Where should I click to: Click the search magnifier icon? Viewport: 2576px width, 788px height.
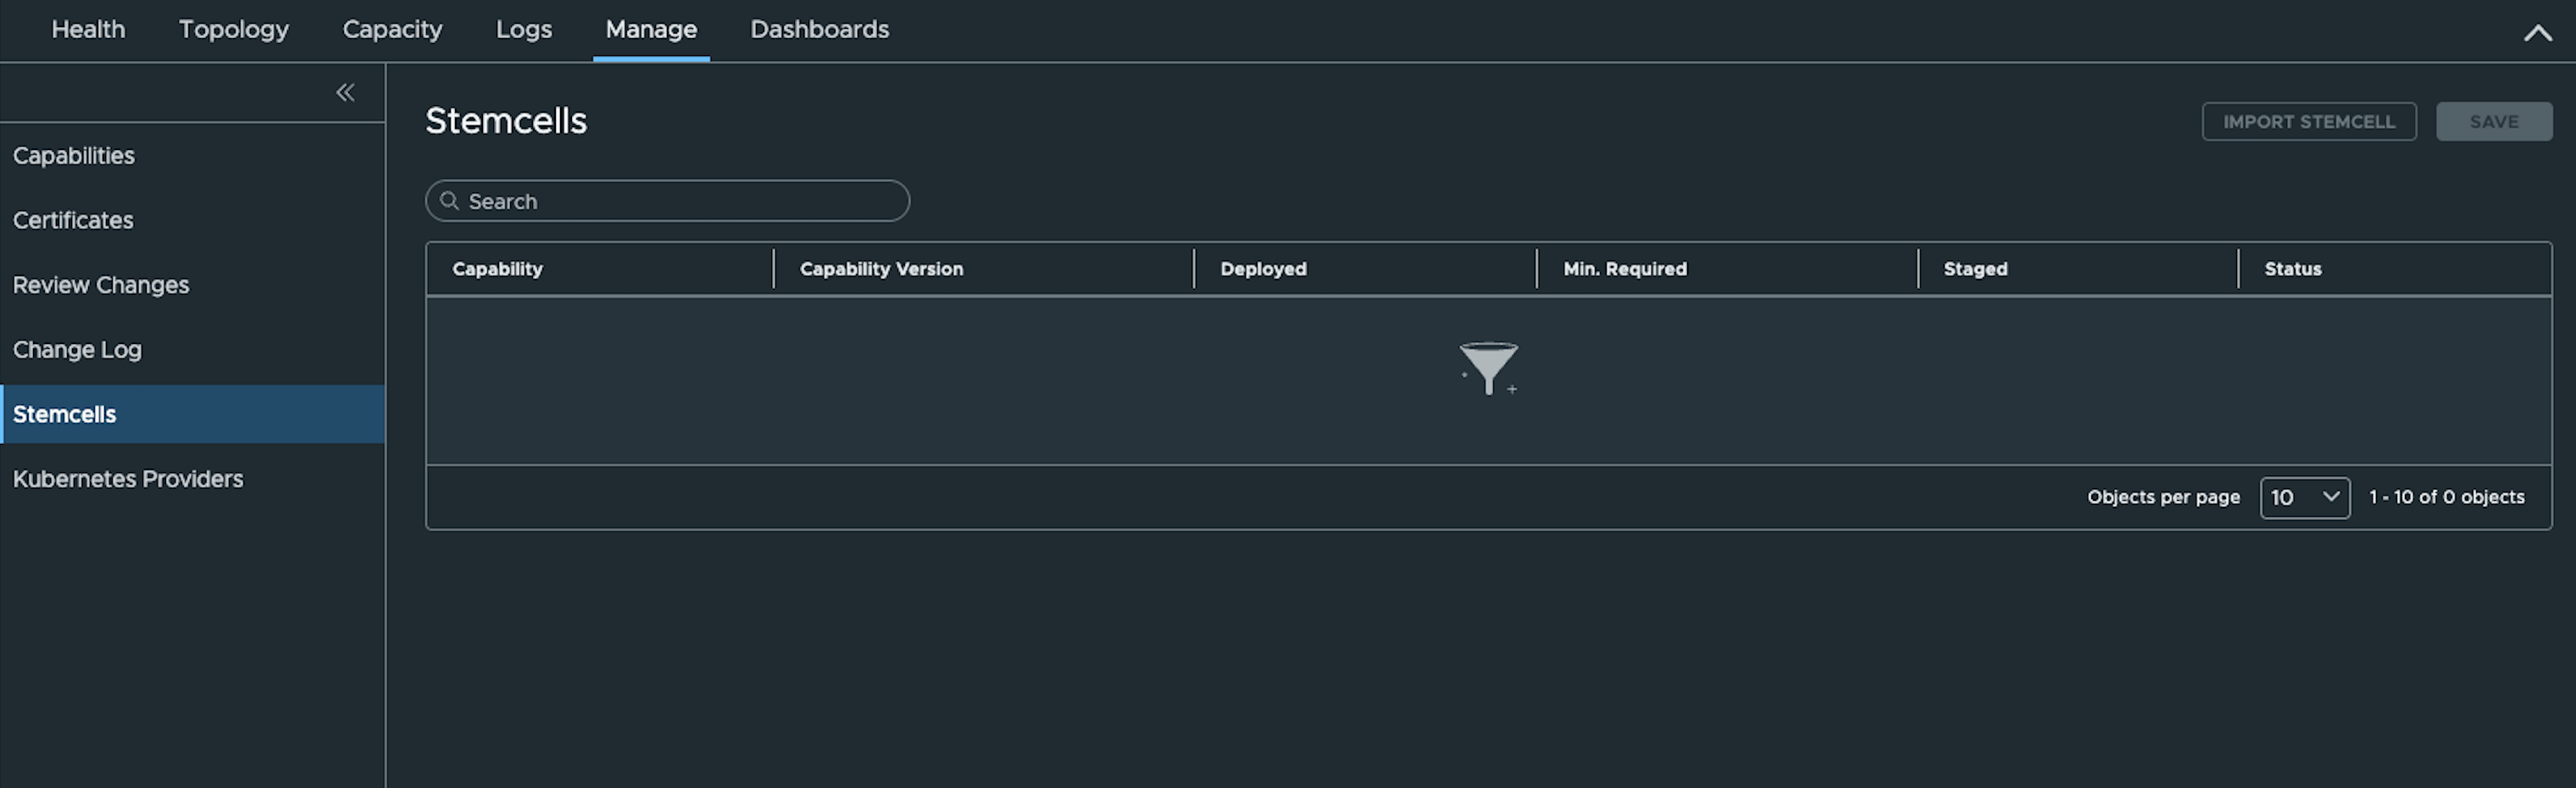click(450, 201)
